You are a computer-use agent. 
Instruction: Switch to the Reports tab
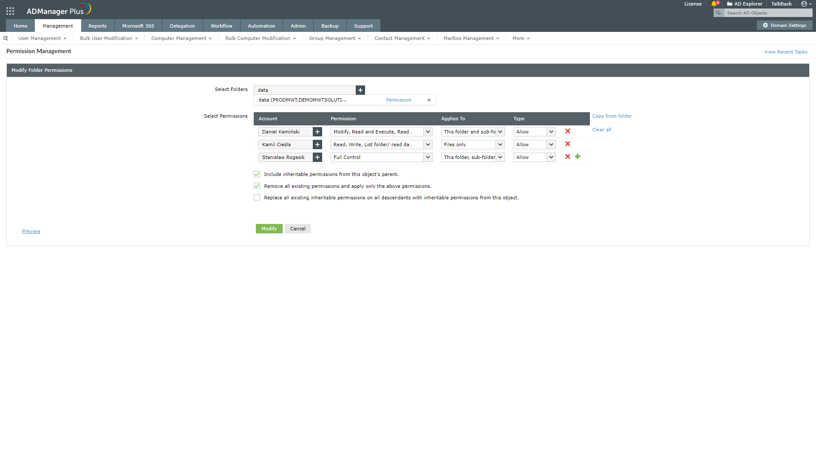(x=97, y=26)
